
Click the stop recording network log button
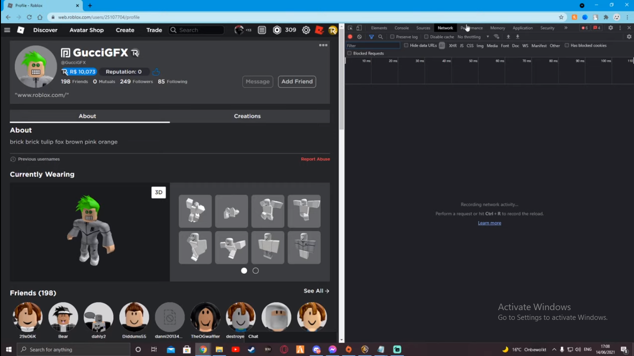coord(350,37)
